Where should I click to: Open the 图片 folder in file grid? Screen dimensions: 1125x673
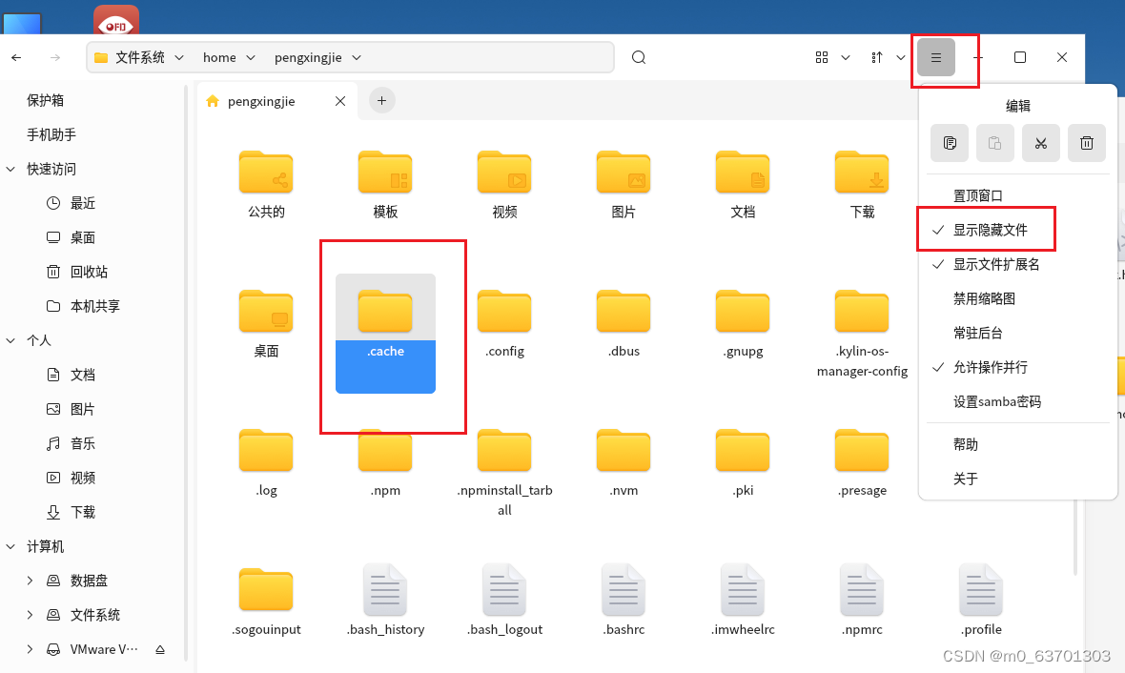point(624,184)
